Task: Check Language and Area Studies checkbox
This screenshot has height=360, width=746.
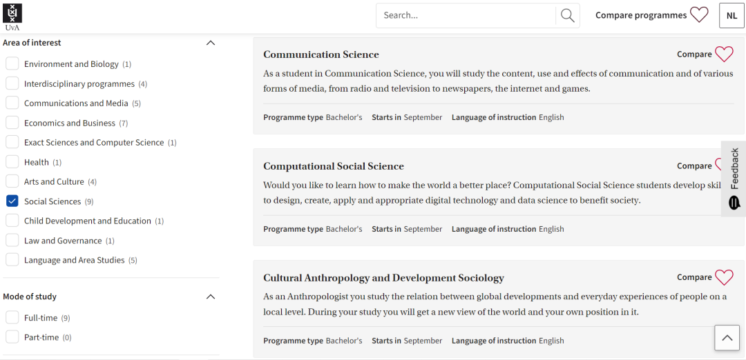Action: (12, 260)
